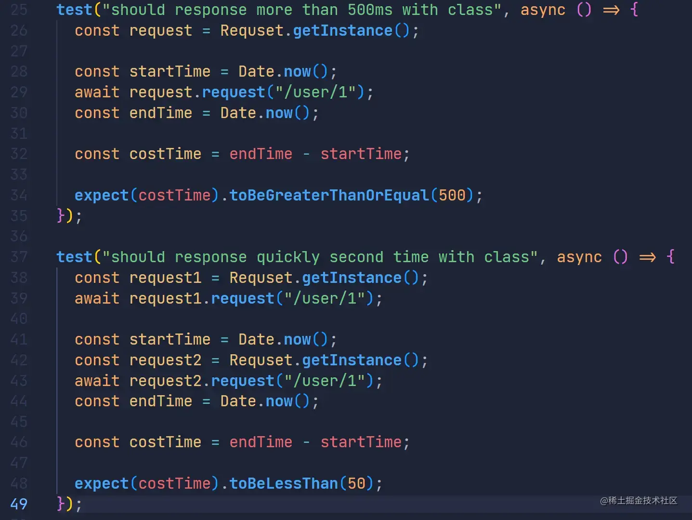Screen dimensions: 692x520
Task: Click line number 37 in the gutter
Action: pos(19,257)
